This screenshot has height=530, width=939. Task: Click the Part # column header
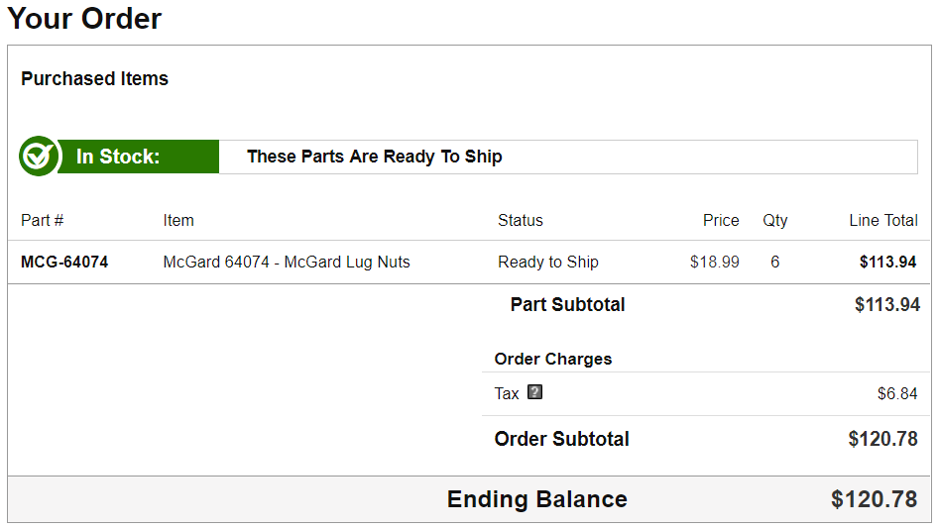(x=43, y=221)
